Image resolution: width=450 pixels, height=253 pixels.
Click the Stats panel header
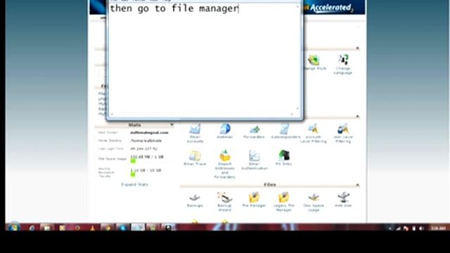tap(134, 125)
